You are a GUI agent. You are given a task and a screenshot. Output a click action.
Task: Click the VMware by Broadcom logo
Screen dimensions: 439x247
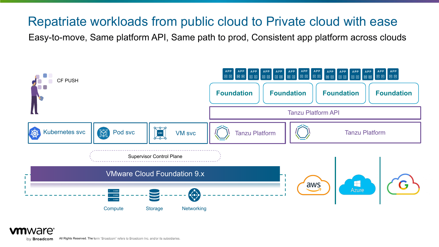pyautogui.click(x=32, y=234)
